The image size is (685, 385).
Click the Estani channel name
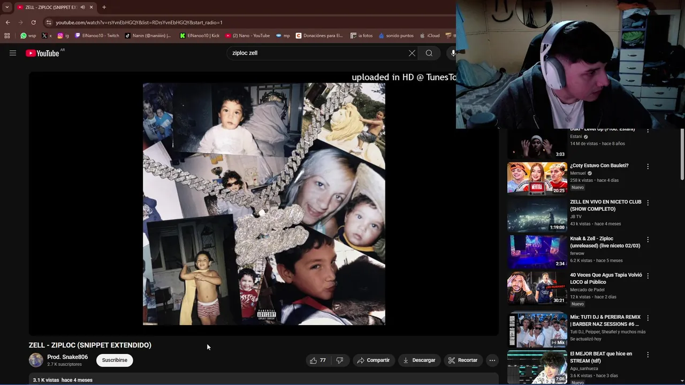576,136
